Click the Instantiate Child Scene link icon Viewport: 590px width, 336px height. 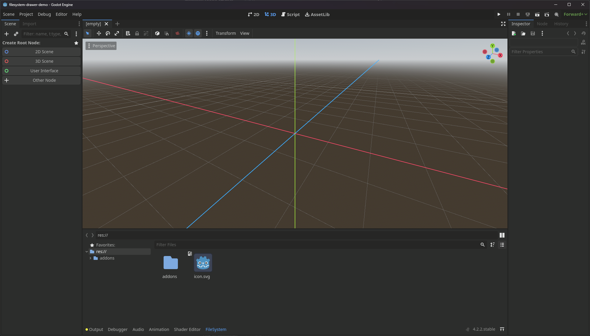[x=16, y=34]
